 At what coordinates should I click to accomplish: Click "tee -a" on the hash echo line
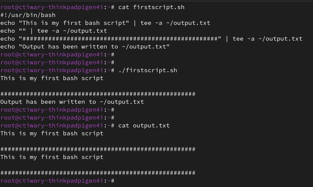click(243, 39)
